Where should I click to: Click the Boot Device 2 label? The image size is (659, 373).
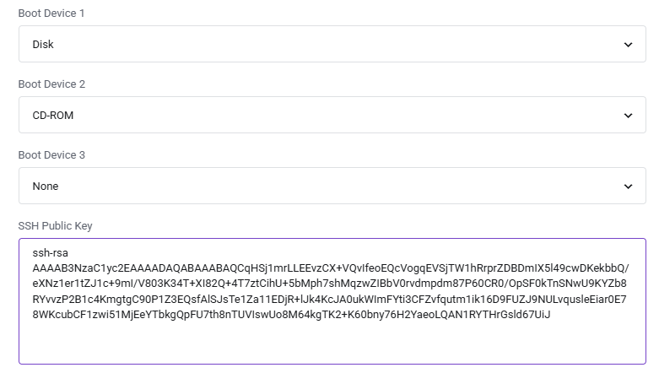click(x=51, y=84)
